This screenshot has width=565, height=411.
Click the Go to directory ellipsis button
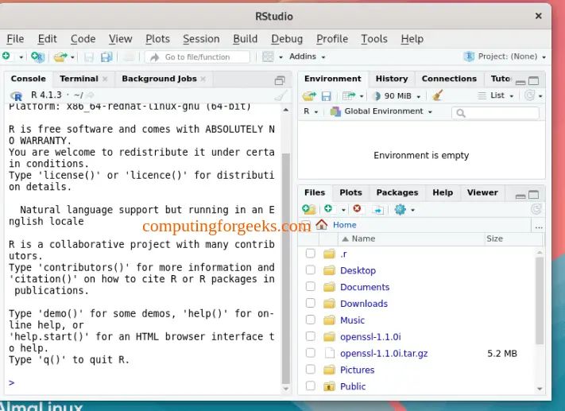[x=539, y=227]
